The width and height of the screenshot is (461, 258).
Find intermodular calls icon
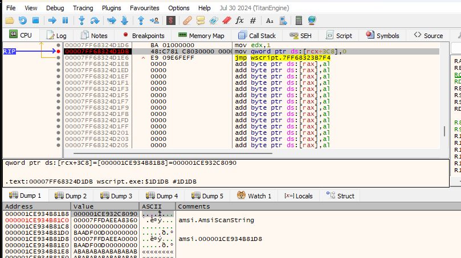[x=283, y=20]
